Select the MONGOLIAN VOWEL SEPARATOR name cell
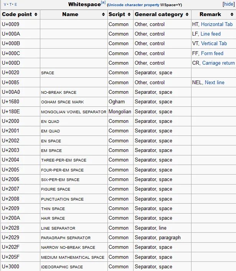This screenshot has height=271, width=236. click(74, 112)
